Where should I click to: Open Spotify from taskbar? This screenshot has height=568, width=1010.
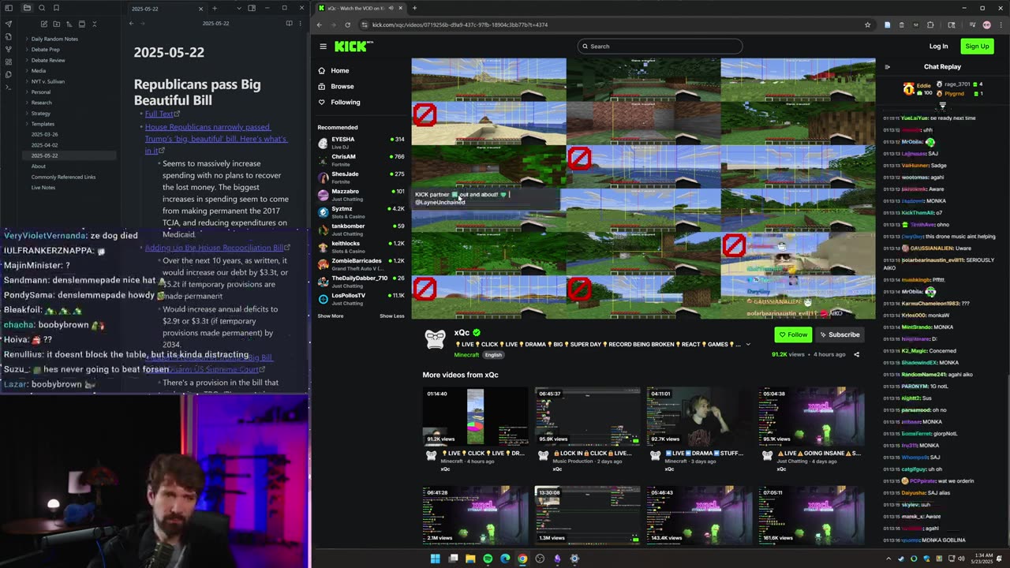pos(488,559)
